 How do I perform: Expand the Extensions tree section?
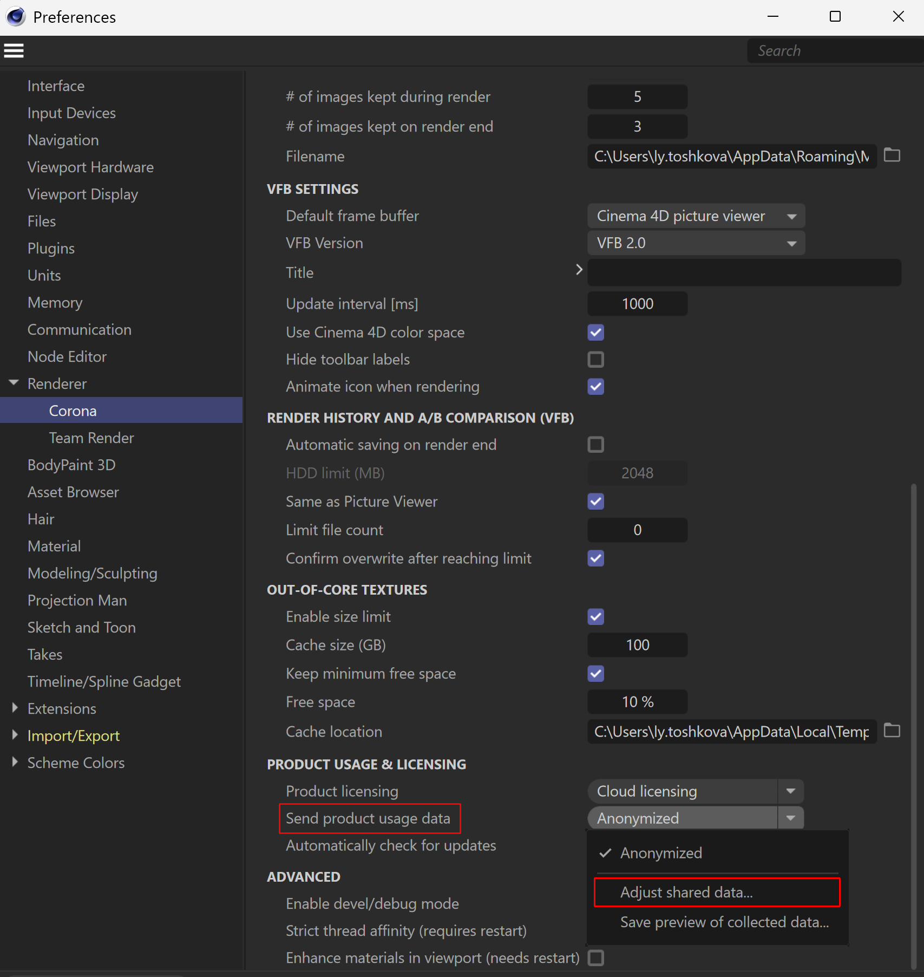pos(14,708)
